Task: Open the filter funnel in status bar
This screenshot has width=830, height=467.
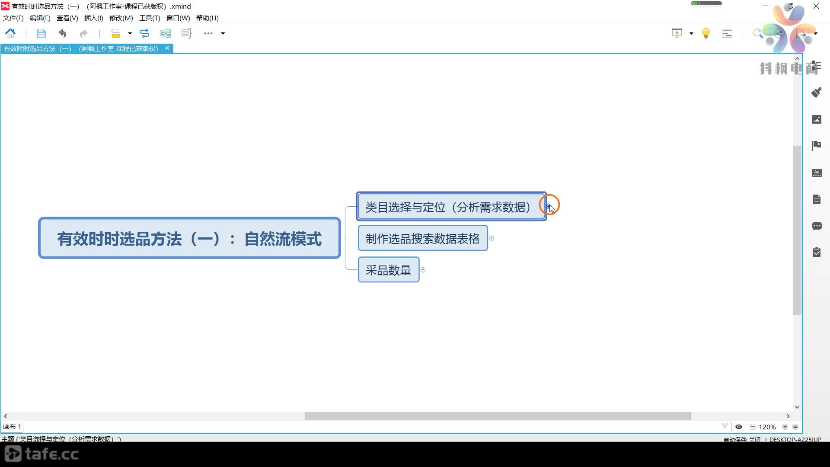Action: 725,427
